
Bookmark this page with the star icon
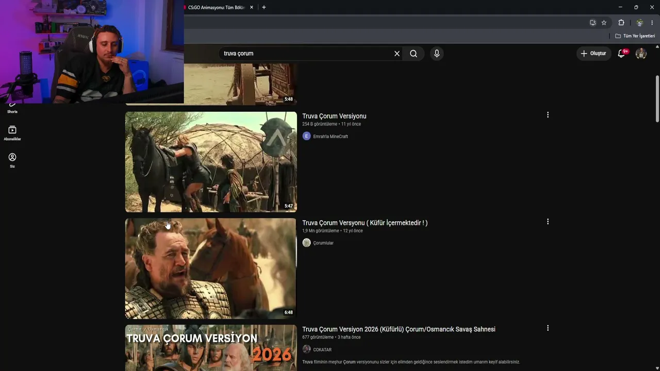[x=604, y=23]
